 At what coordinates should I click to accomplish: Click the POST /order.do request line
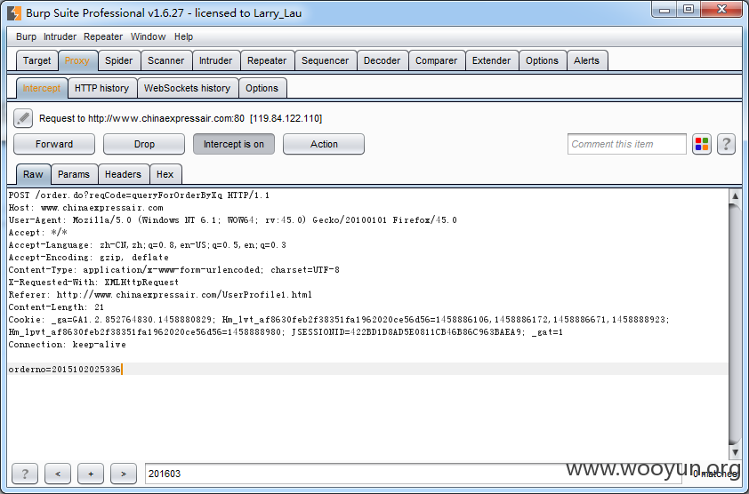139,195
